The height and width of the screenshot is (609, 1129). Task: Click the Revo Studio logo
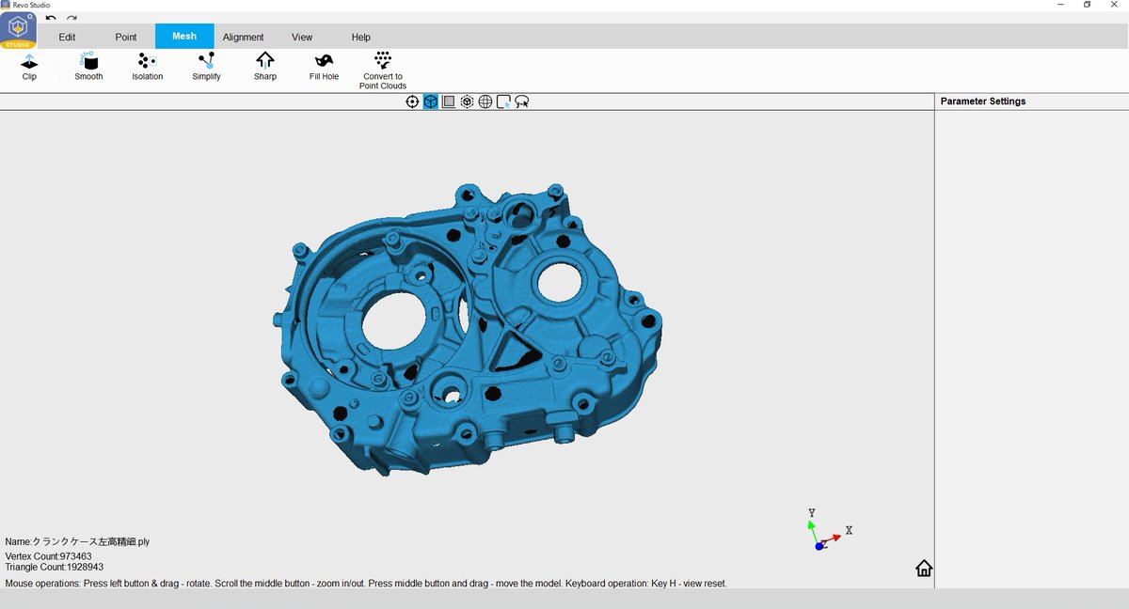(x=18, y=30)
